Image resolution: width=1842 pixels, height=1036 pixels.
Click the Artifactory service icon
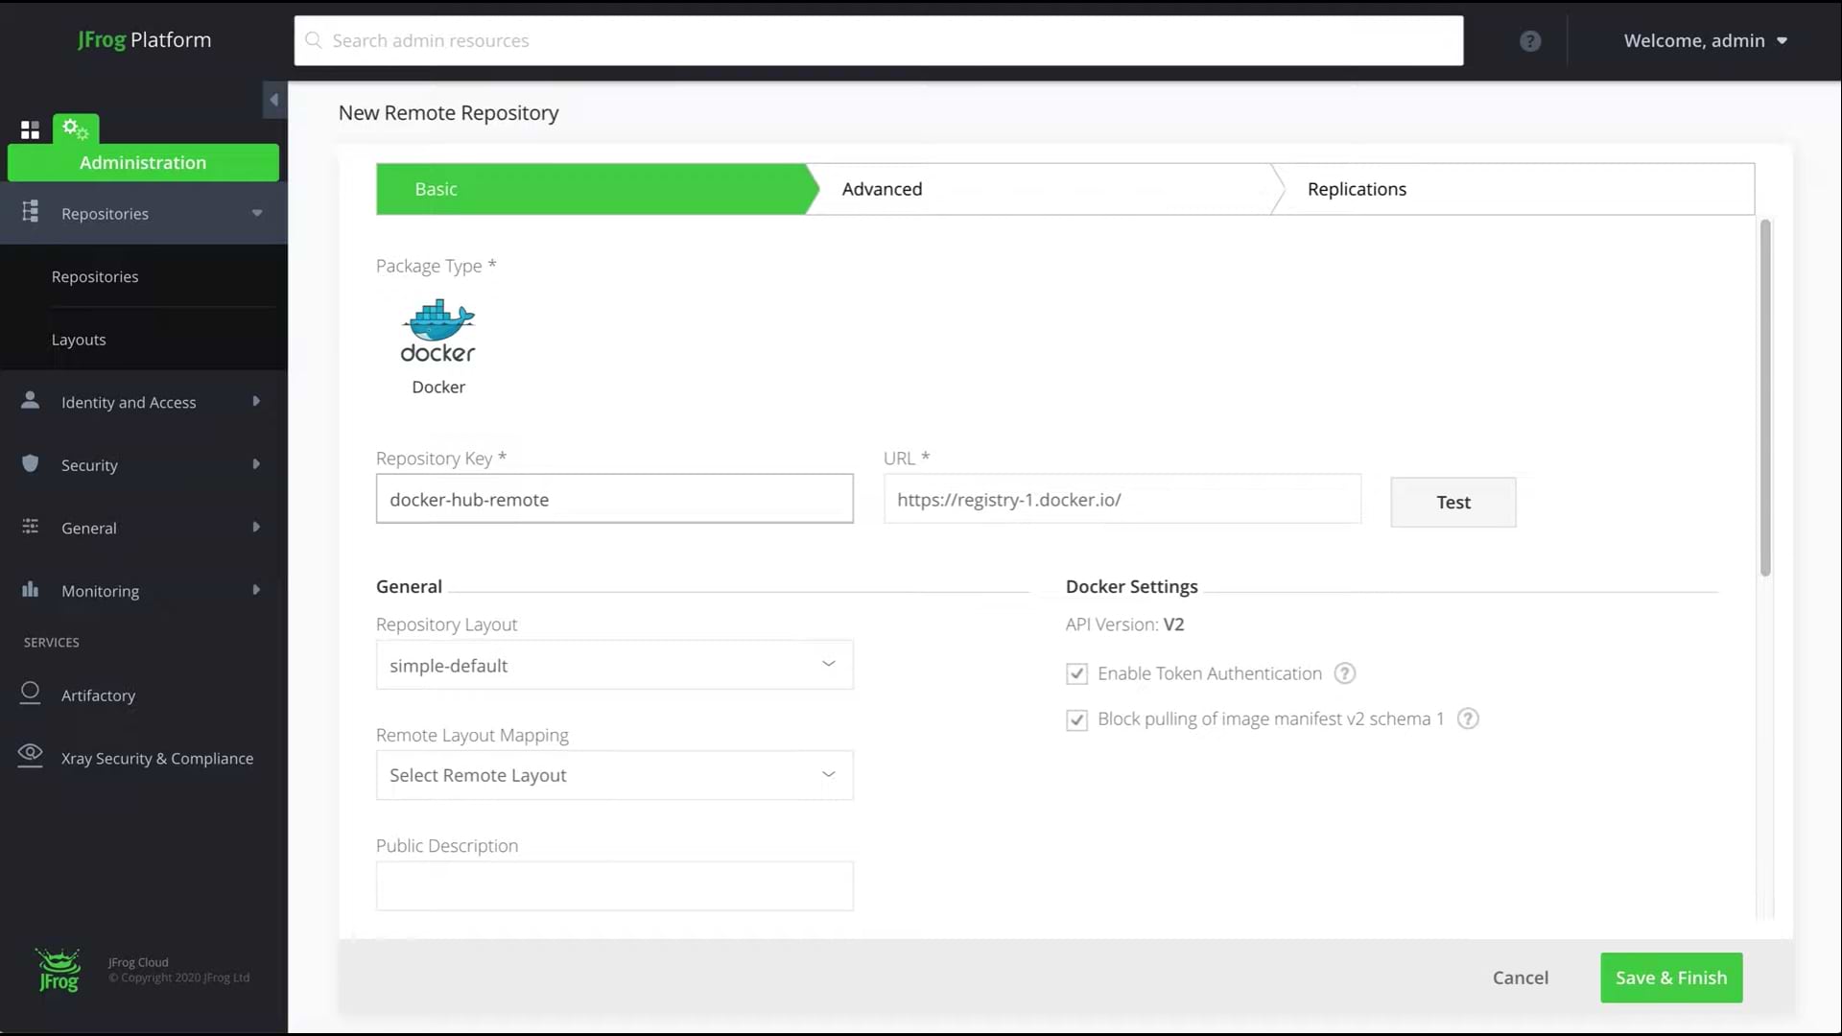tap(30, 693)
